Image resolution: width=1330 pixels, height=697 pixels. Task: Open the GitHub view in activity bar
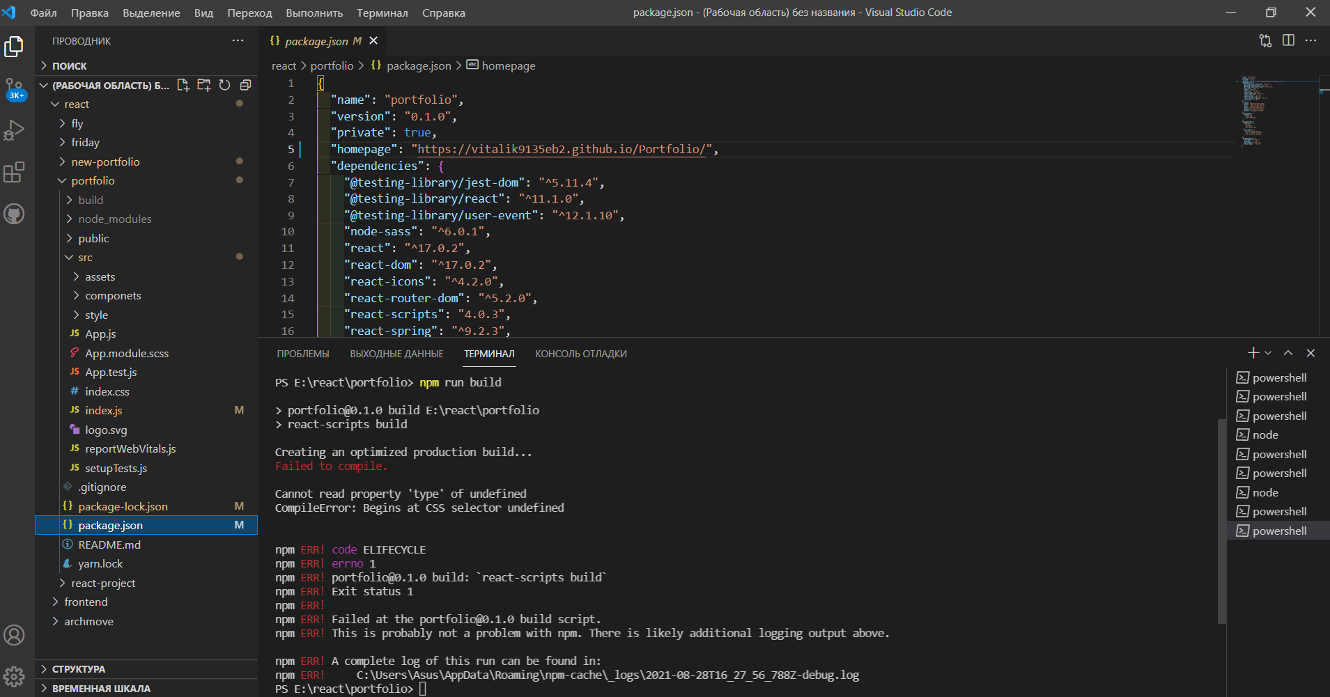pos(14,214)
